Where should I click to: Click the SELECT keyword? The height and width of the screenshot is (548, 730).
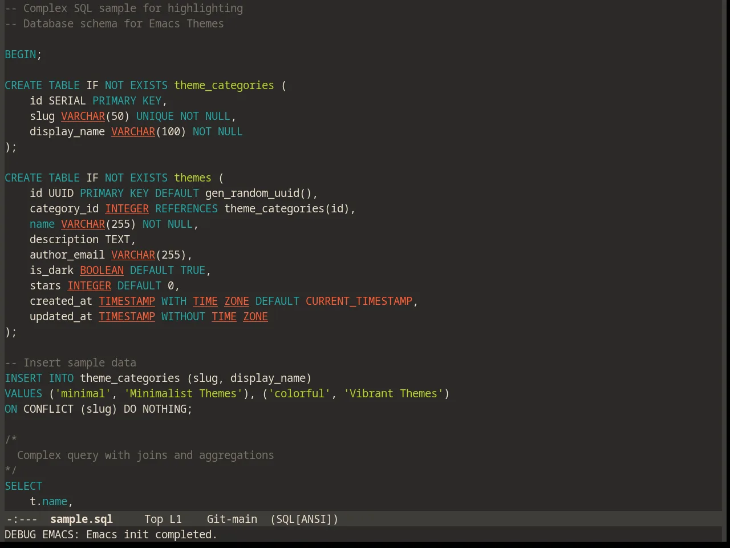[x=23, y=486]
